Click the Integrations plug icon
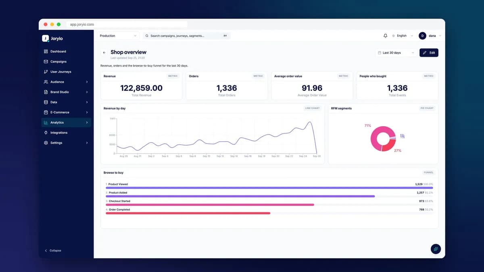Image resolution: width=484 pixels, height=272 pixels. point(46,133)
